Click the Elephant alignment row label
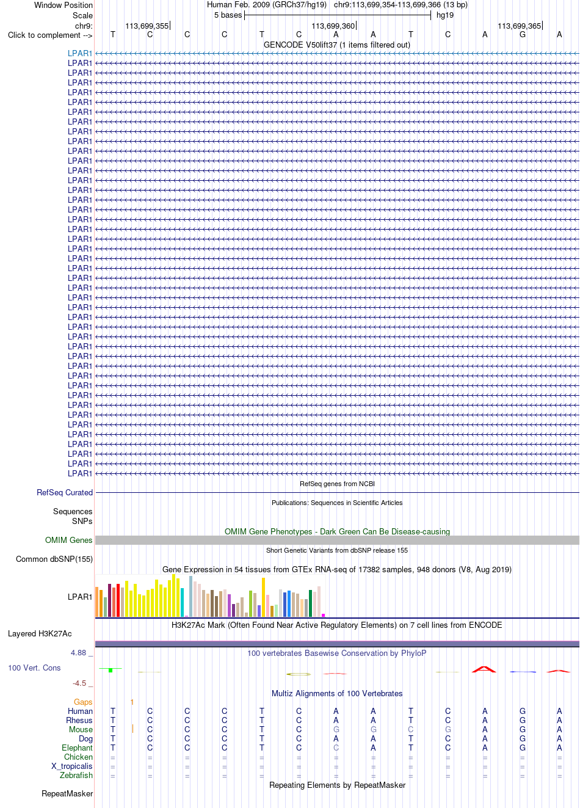580x808 pixels. (x=78, y=748)
